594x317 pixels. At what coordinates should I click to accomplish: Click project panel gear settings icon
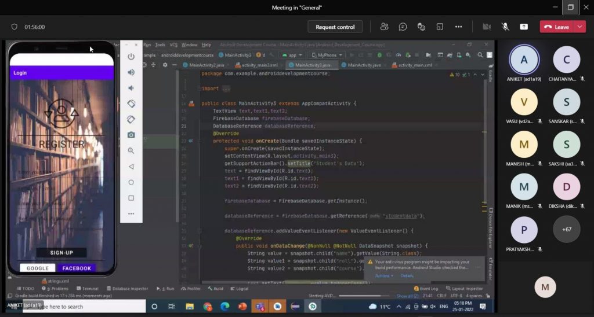pyautogui.click(x=165, y=65)
